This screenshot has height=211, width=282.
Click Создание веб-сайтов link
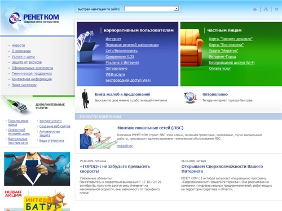coord(55,127)
